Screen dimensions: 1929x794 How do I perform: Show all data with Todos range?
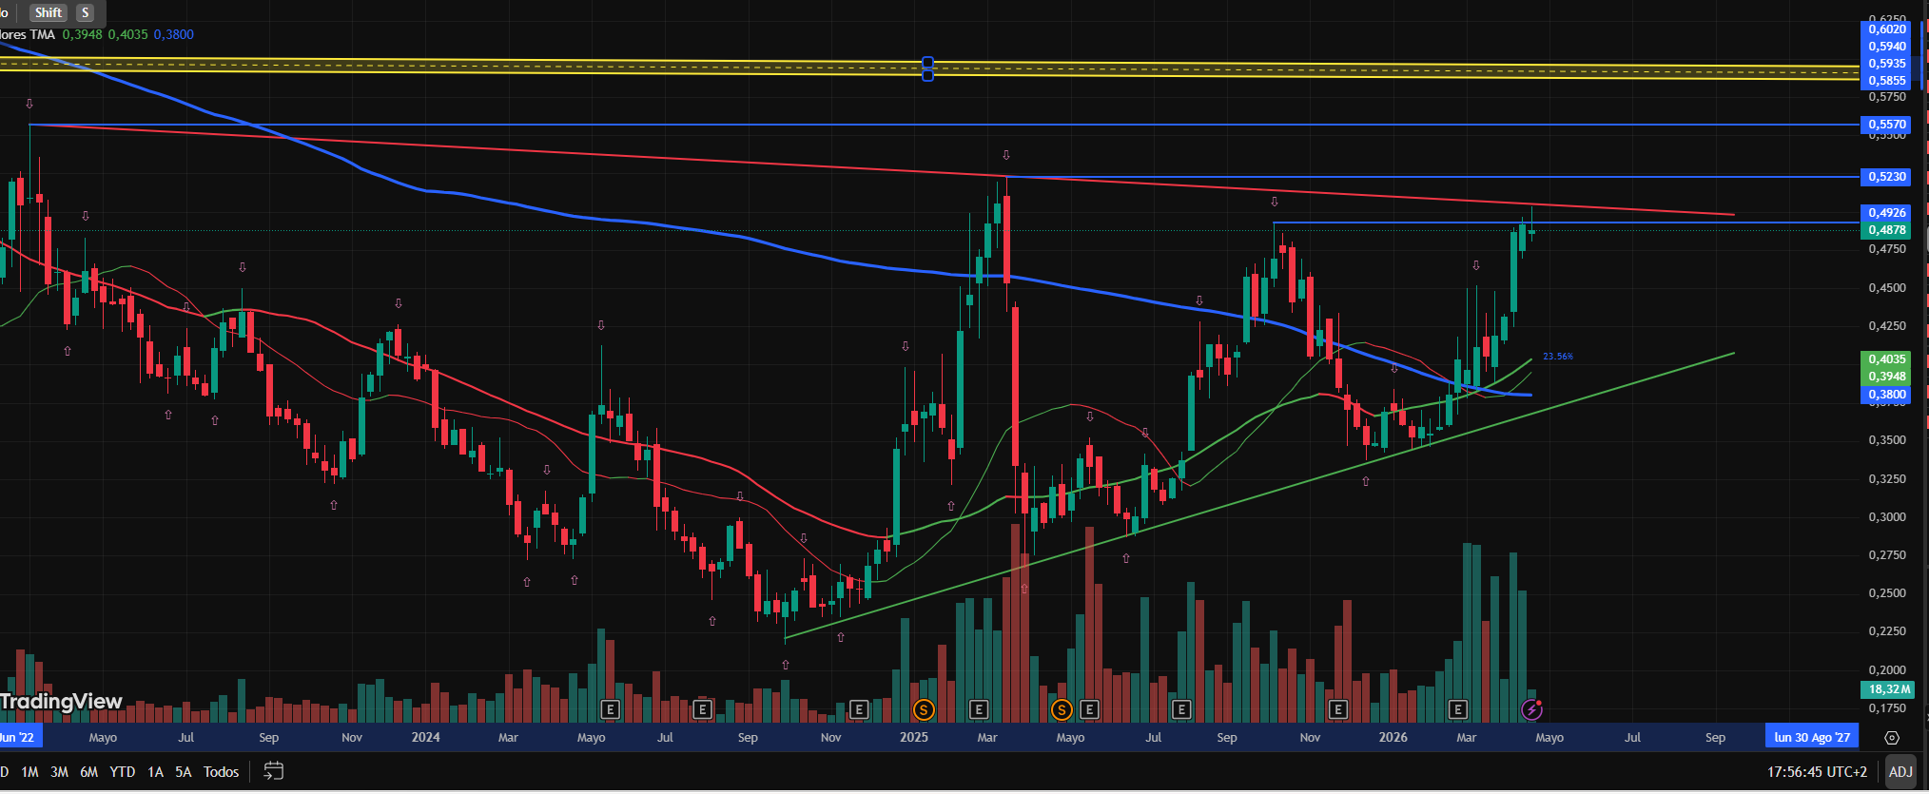click(x=221, y=772)
